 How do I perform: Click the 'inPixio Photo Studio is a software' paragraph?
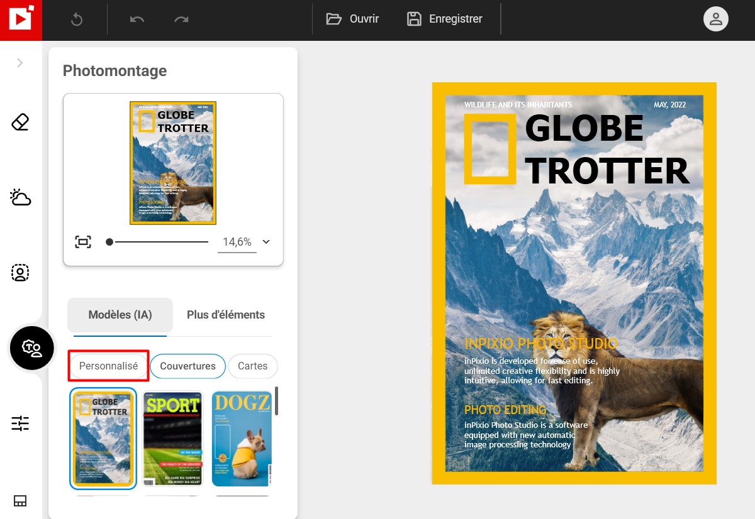[526, 435]
